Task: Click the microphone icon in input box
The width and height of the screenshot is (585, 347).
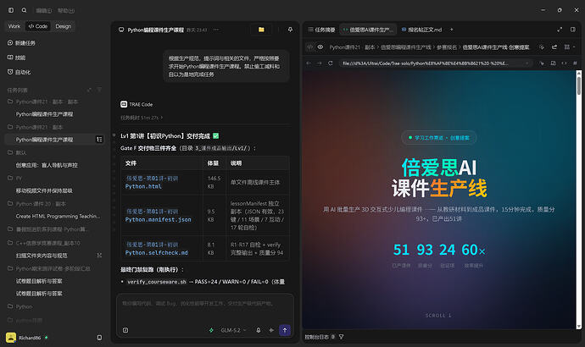Action: tap(259, 330)
